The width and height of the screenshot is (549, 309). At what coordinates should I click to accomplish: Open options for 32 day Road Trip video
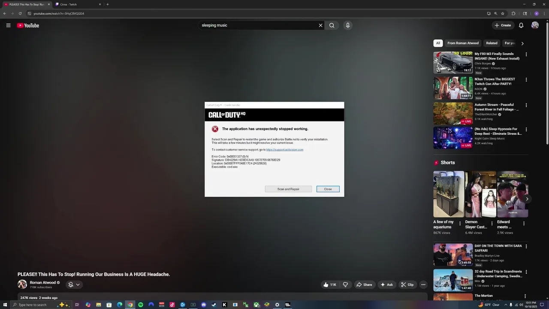click(526, 272)
